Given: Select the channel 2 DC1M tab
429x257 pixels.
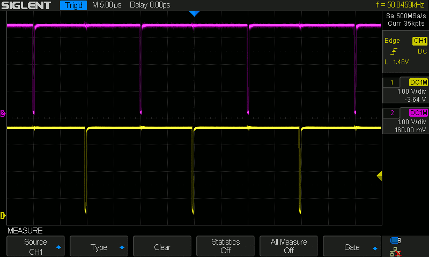Looking at the screenshot, I should point(418,112).
